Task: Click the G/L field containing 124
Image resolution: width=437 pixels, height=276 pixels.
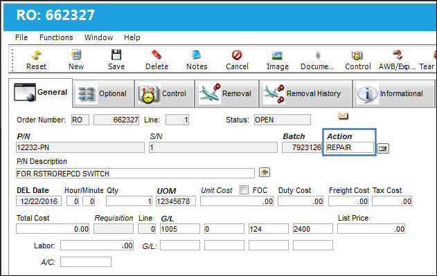Action: tap(269, 229)
